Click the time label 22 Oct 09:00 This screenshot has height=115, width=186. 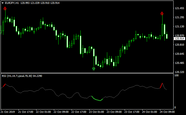(x=61, y=112)
